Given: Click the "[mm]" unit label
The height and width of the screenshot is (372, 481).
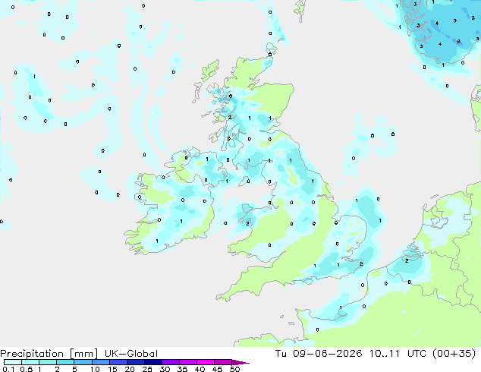Looking at the screenshot, I should pyautogui.click(x=83, y=354).
